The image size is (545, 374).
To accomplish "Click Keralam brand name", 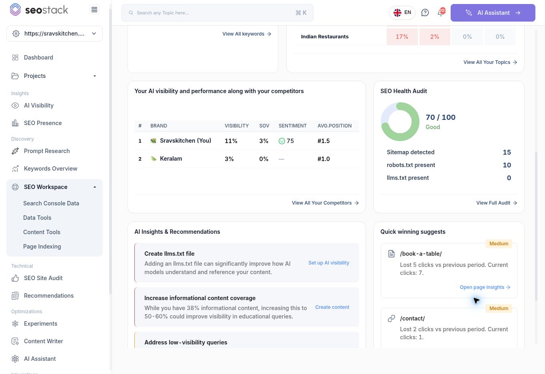I will (171, 159).
